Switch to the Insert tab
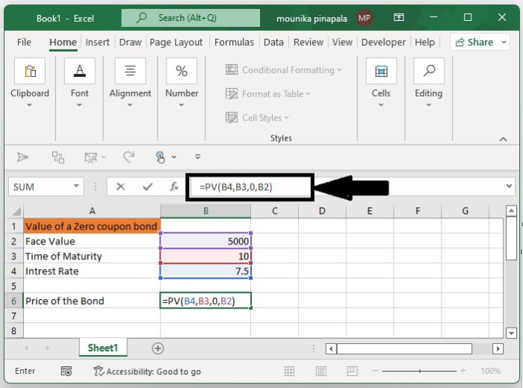The width and height of the screenshot is (523, 388). pos(97,43)
